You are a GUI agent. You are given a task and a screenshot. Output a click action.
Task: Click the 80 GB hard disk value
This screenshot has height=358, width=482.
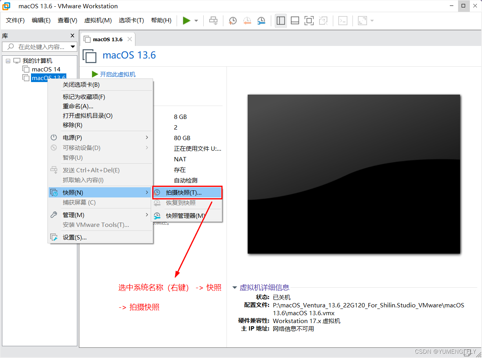click(182, 138)
